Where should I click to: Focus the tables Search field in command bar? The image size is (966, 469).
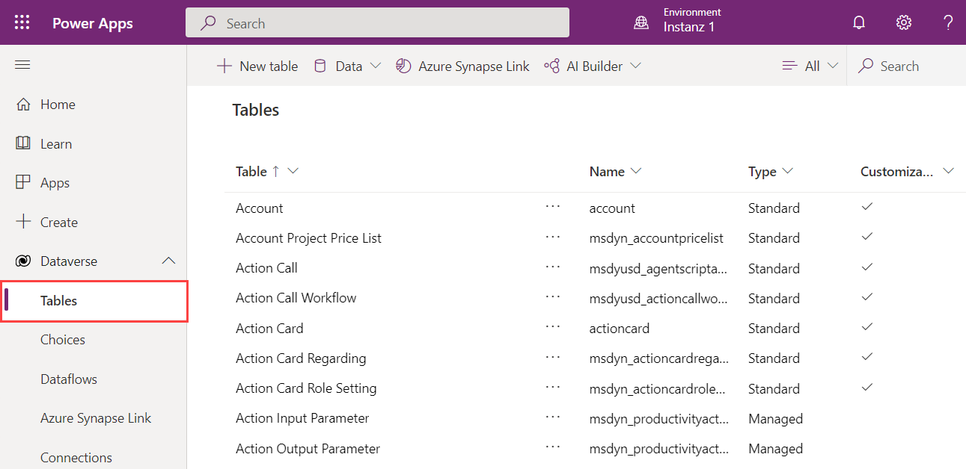click(x=906, y=66)
